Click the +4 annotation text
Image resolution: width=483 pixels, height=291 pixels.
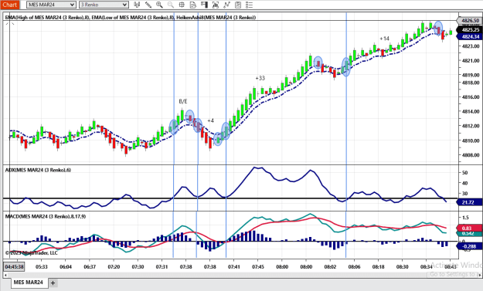click(x=210, y=120)
